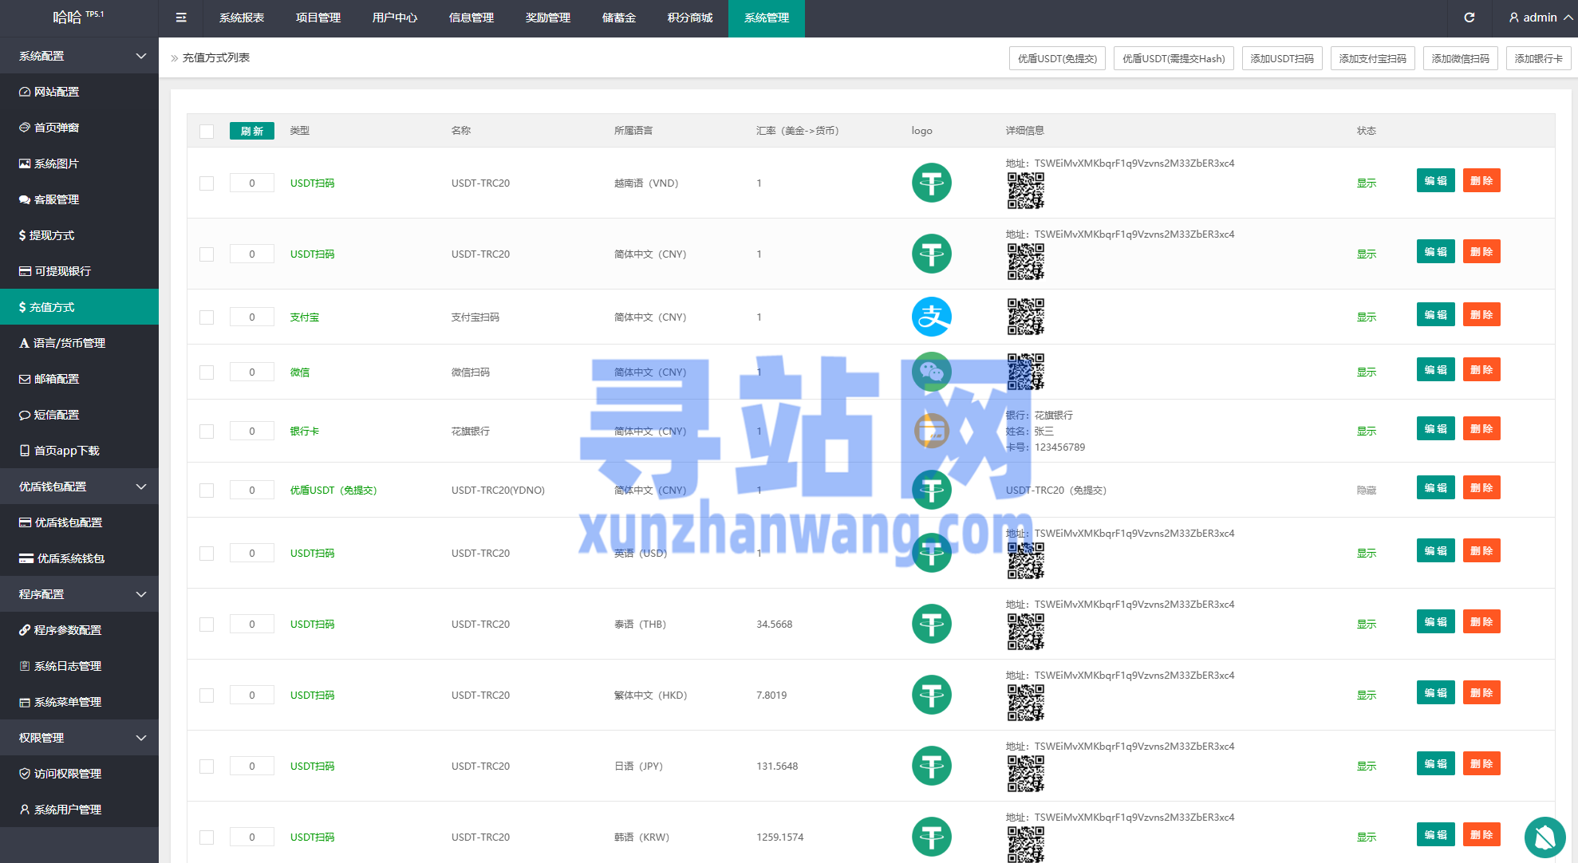Open 网站配置 in sidebar
The width and height of the screenshot is (1578, 863).
pyautogui.click(x=57, y=92)
